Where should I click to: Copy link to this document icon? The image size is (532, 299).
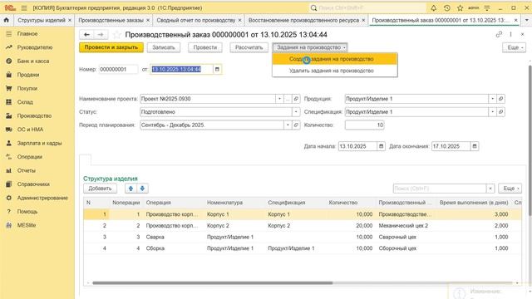click(499, 35)
